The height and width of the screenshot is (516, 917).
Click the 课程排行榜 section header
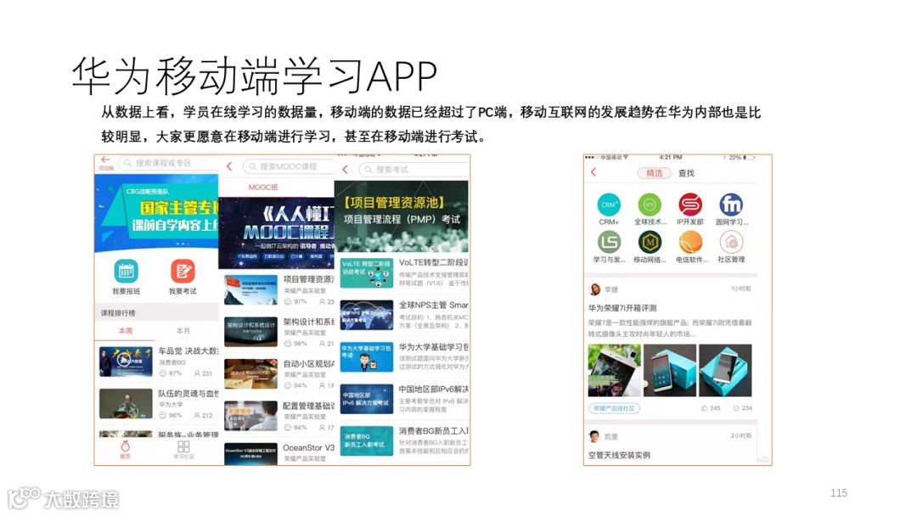pyautogui.click(x=118, y=313)
